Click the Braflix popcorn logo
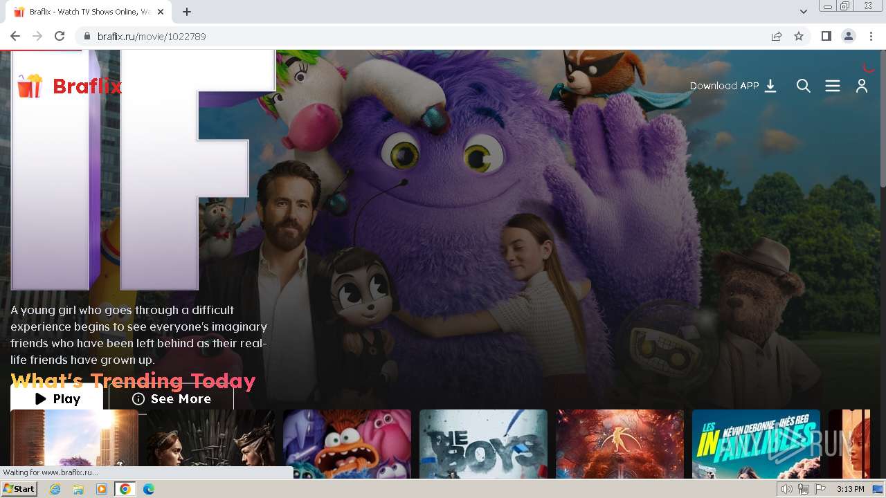Screen dimensions: 886x498 click(30, 86)
